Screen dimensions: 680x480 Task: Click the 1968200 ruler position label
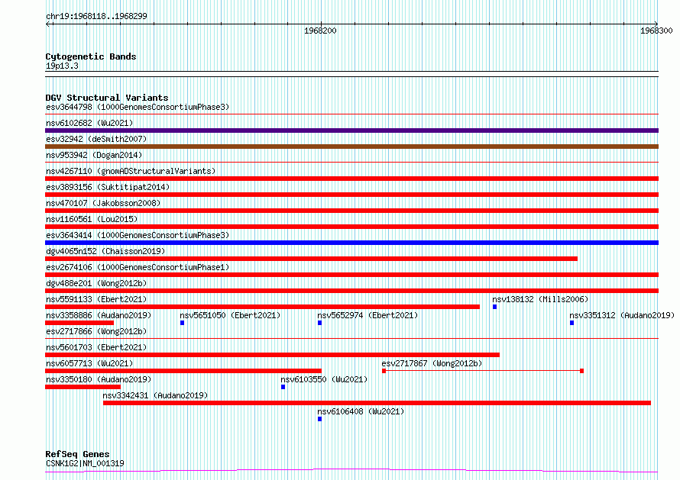pyautogui.click(x=320, y=31)
